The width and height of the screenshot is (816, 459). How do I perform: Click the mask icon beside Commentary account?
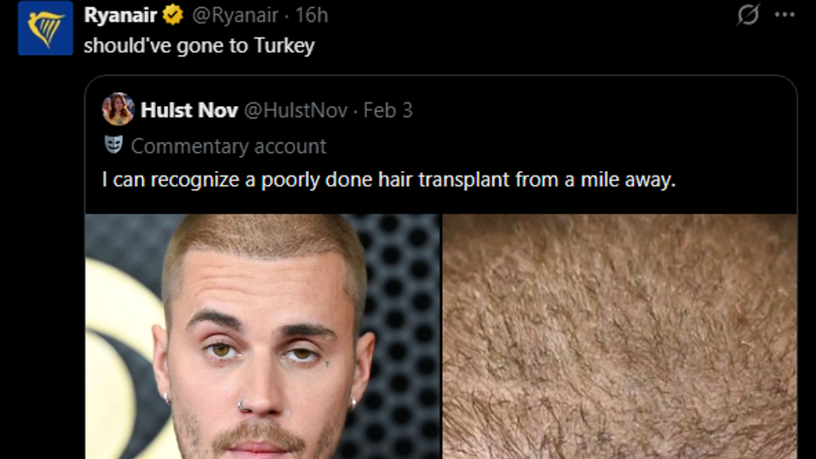pyautogui.click(x=113, y=145)
